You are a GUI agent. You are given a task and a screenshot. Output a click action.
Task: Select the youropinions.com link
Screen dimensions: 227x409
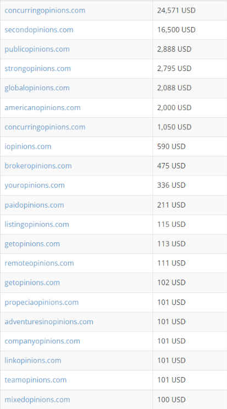35,185
